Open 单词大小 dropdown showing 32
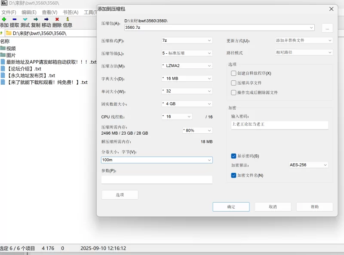 [187, 91]
